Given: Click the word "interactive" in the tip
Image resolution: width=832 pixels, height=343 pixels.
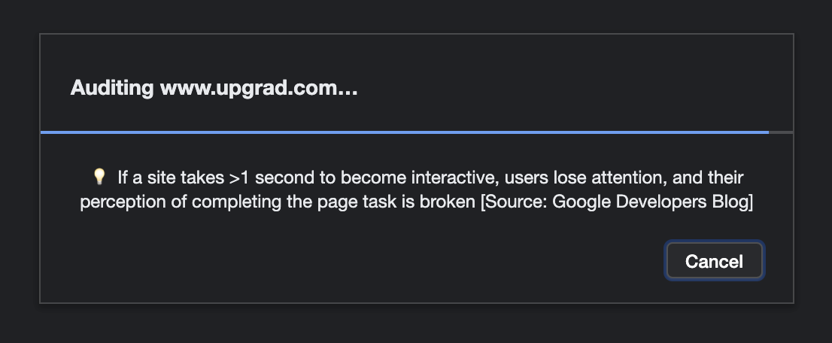Looking at the screenshot, I should 456,178.
